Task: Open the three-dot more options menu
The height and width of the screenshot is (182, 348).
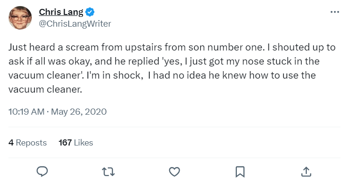Action: tap(335, 12)
